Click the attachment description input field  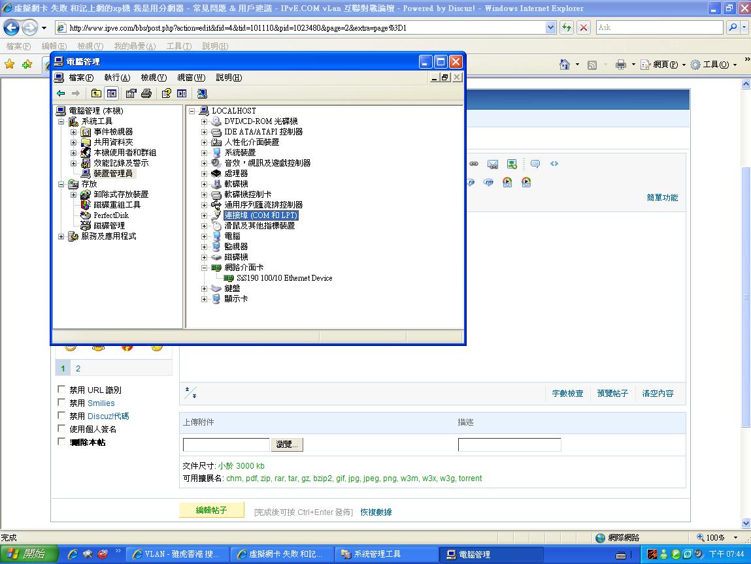click(x=510, y=445)
